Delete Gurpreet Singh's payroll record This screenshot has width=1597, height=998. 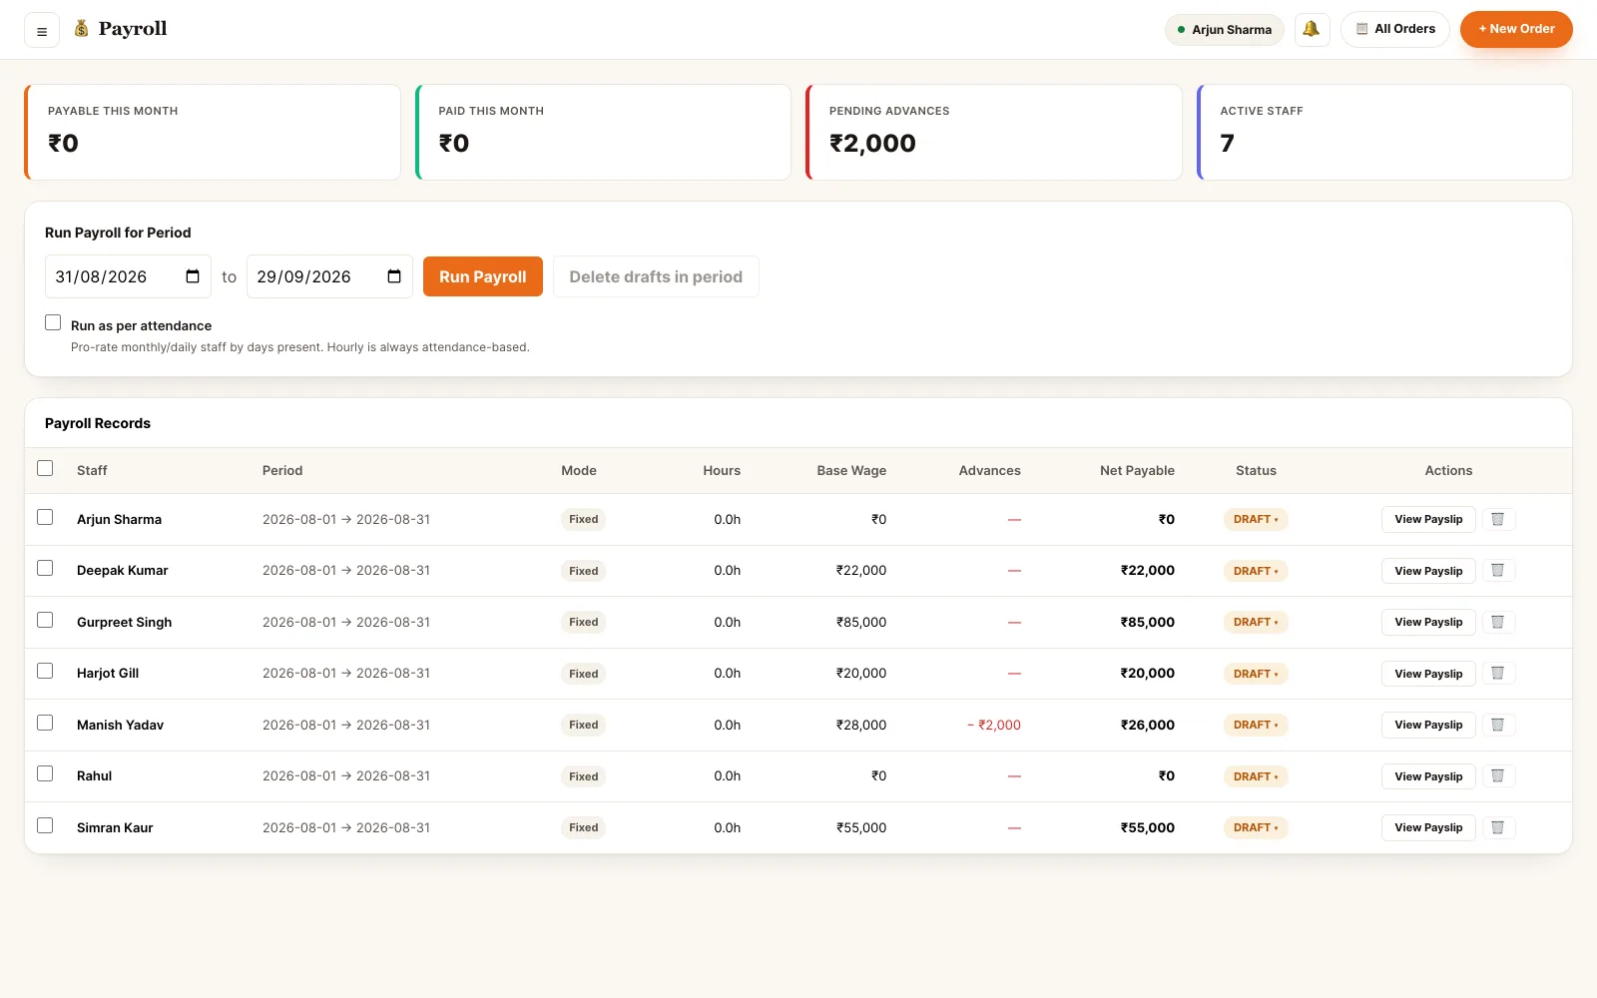pyautogui.click(x=1497, y=622)
